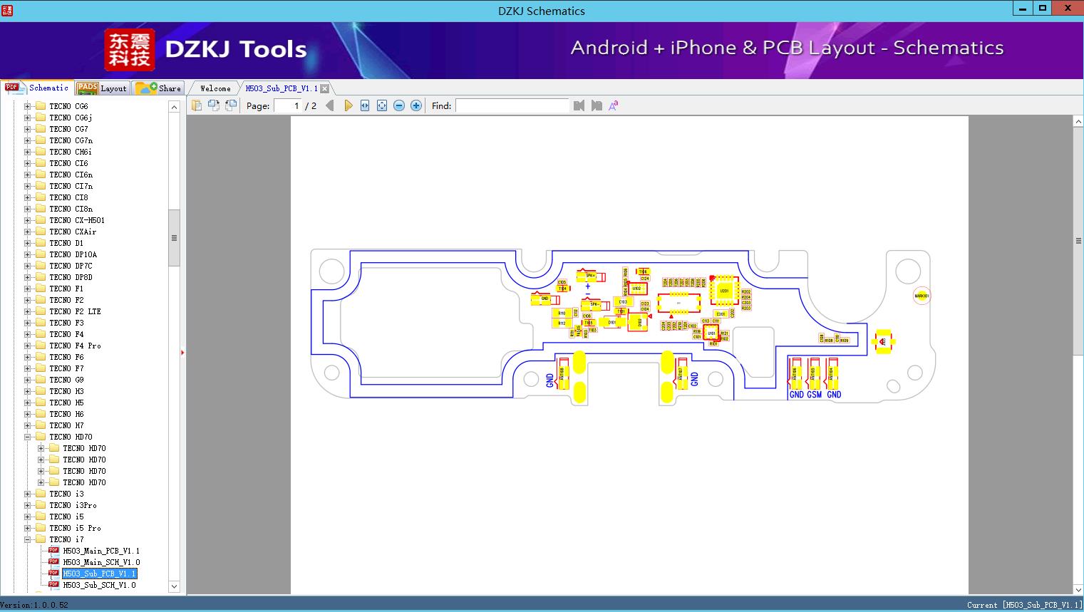Zoom out with the minus icon

pos(399,105)
